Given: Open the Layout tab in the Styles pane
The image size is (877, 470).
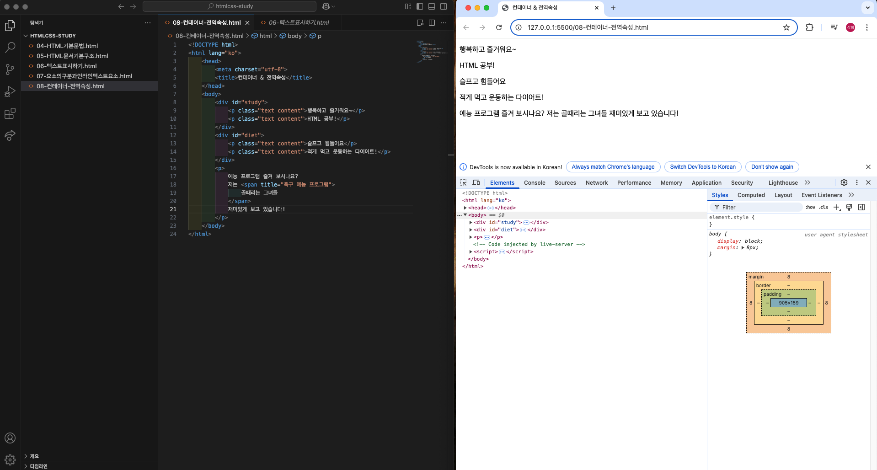Looking at the screenshot, I should click(783, 195).
